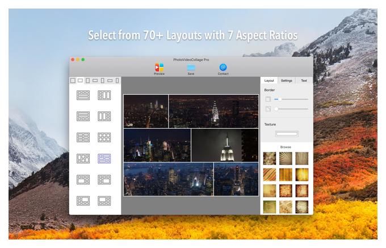The height and width of the screenshot is (248, 386).
Task: Apply the diagonal orange stripes texture
Action: point(270,175)
